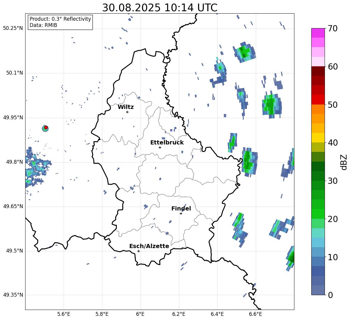Click the 49.35°N latitude label
351x320 pixels.
pos(13,295)
